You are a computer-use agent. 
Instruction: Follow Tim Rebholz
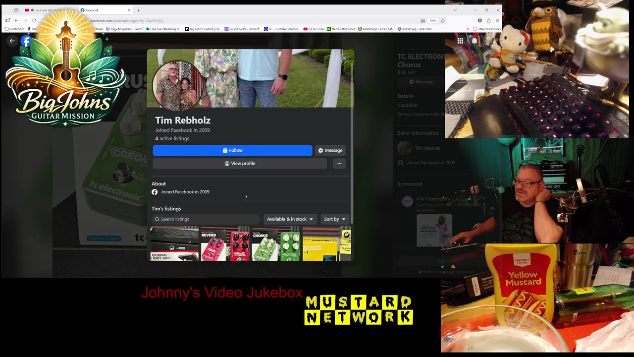coord(232,150)
